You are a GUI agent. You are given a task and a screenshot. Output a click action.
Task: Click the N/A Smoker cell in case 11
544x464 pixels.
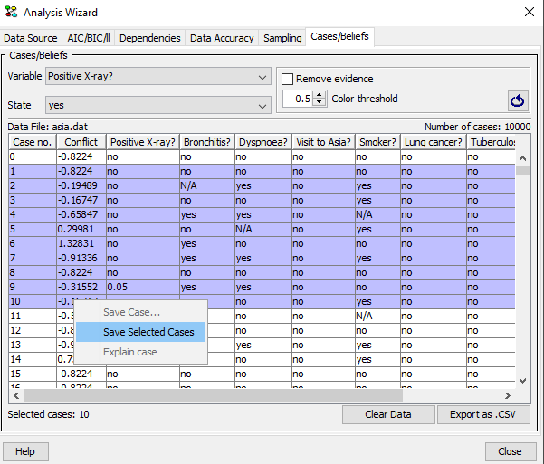(377, 316)
